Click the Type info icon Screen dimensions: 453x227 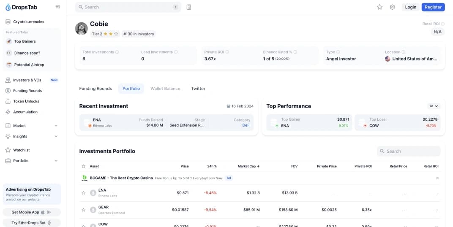click(338, 52)
